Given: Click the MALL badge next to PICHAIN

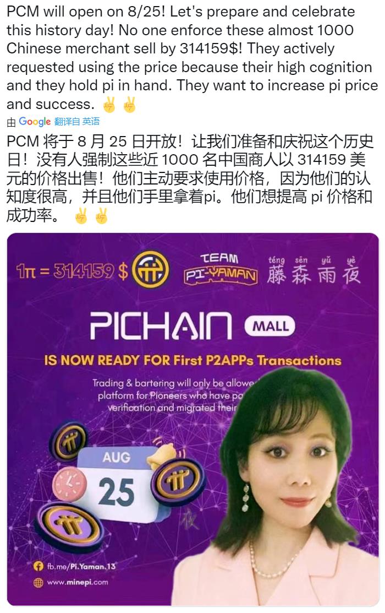Looking at the screenshot, I should click(270, 326).
